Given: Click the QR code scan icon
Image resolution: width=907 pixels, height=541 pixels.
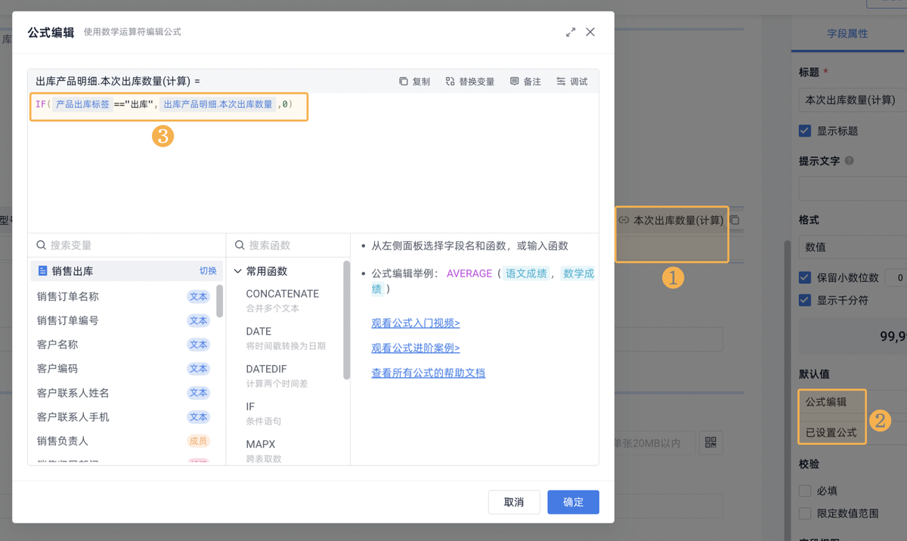Looking at the screenshot, I should [x=710, y=443].
